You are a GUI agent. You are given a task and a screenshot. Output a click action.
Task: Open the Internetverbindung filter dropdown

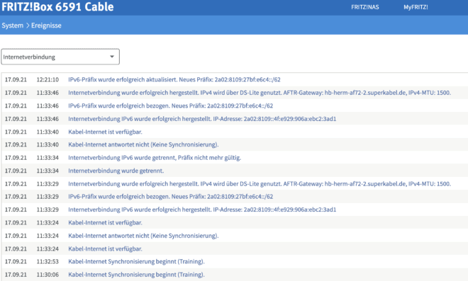pyautogui.click(x=60, y=57)
